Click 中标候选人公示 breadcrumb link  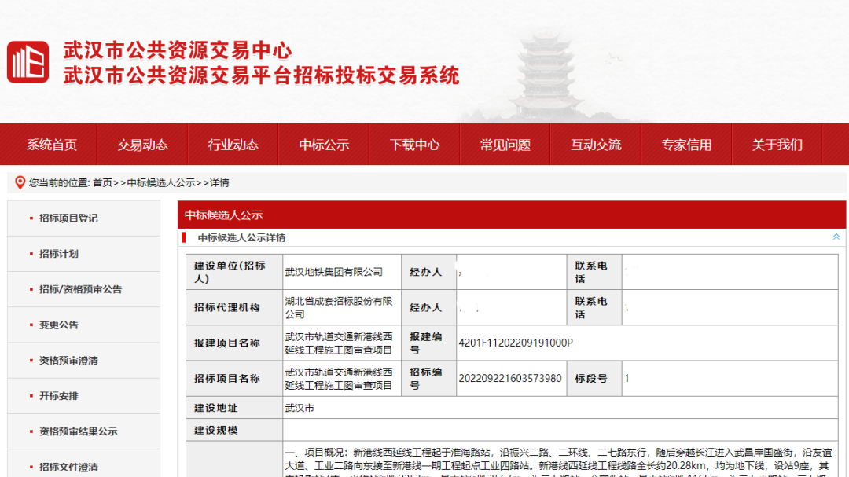pos(161,183)
